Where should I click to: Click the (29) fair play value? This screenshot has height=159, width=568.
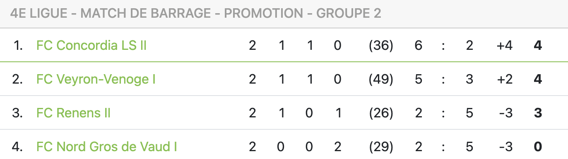point(381,147)
